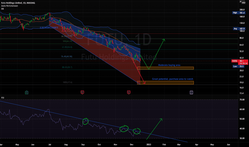Click the green earnings marker near June
The height and width of the screenshot is (147, 249).
[27, 92]
